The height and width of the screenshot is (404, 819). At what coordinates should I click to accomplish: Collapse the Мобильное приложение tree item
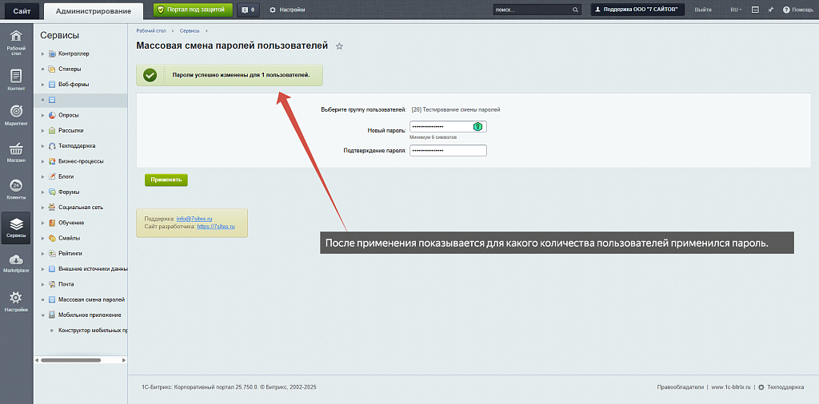click(x=42, y=315)
